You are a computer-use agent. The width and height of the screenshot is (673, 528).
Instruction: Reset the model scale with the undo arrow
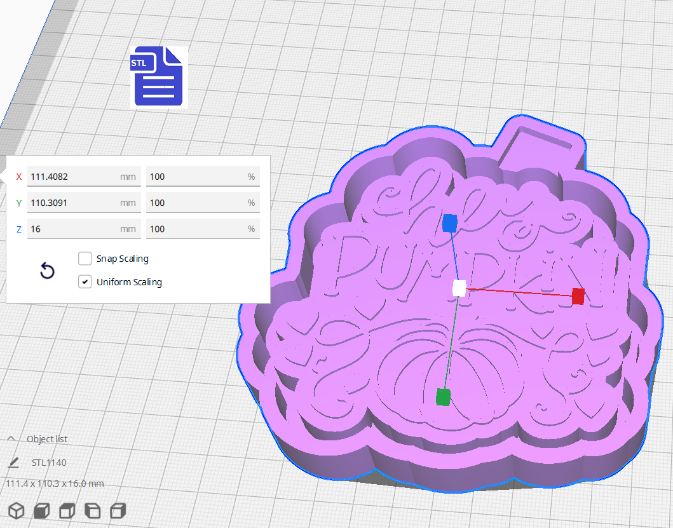coord(48,271)
